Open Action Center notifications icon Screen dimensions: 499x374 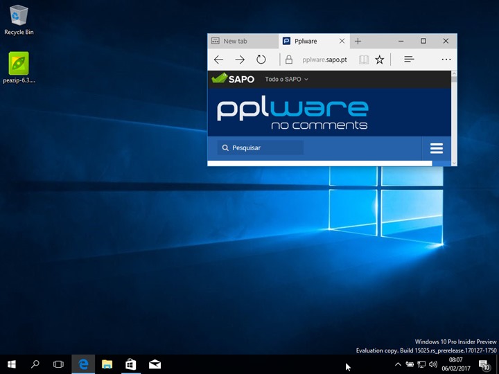(484, 365)
